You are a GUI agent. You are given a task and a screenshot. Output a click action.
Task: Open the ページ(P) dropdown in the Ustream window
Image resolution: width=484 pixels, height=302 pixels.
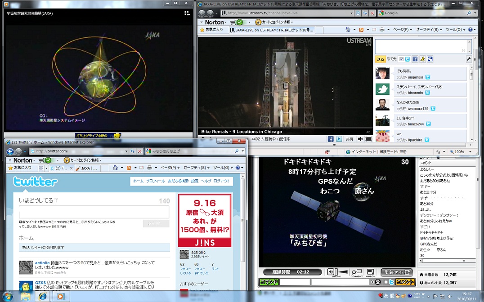click(x=403, y=30)
